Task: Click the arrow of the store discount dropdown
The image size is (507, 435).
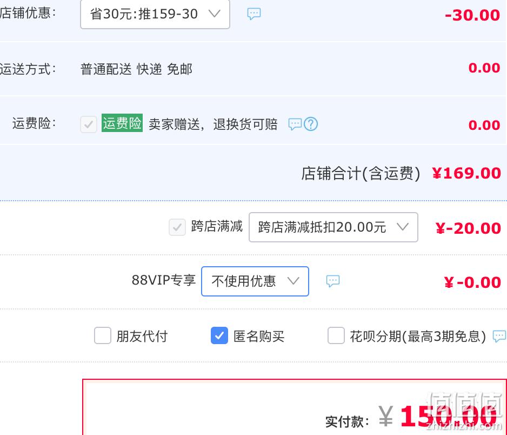Action: coord(215,14)
